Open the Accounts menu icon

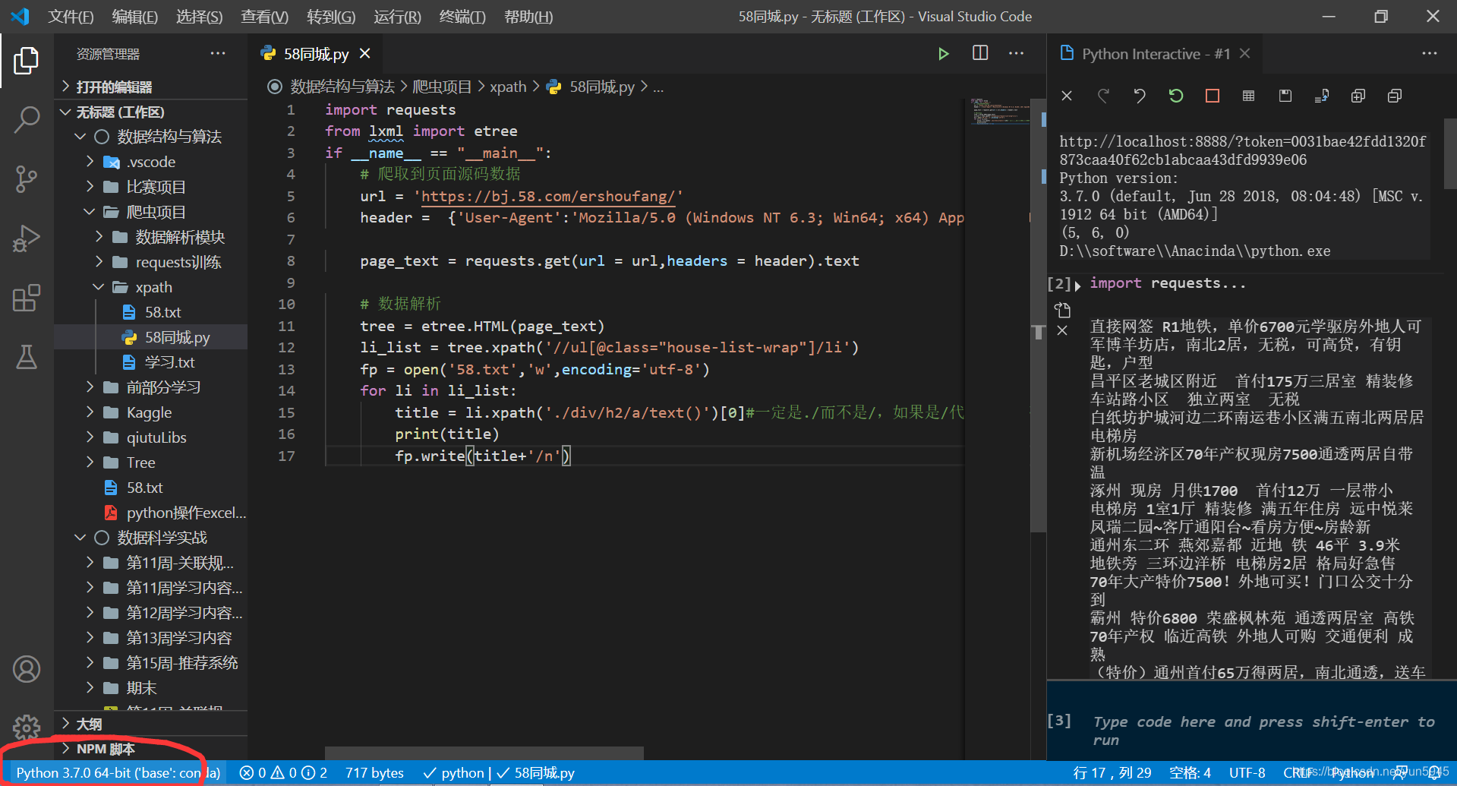pyautogui.click(x=27, y=669)
